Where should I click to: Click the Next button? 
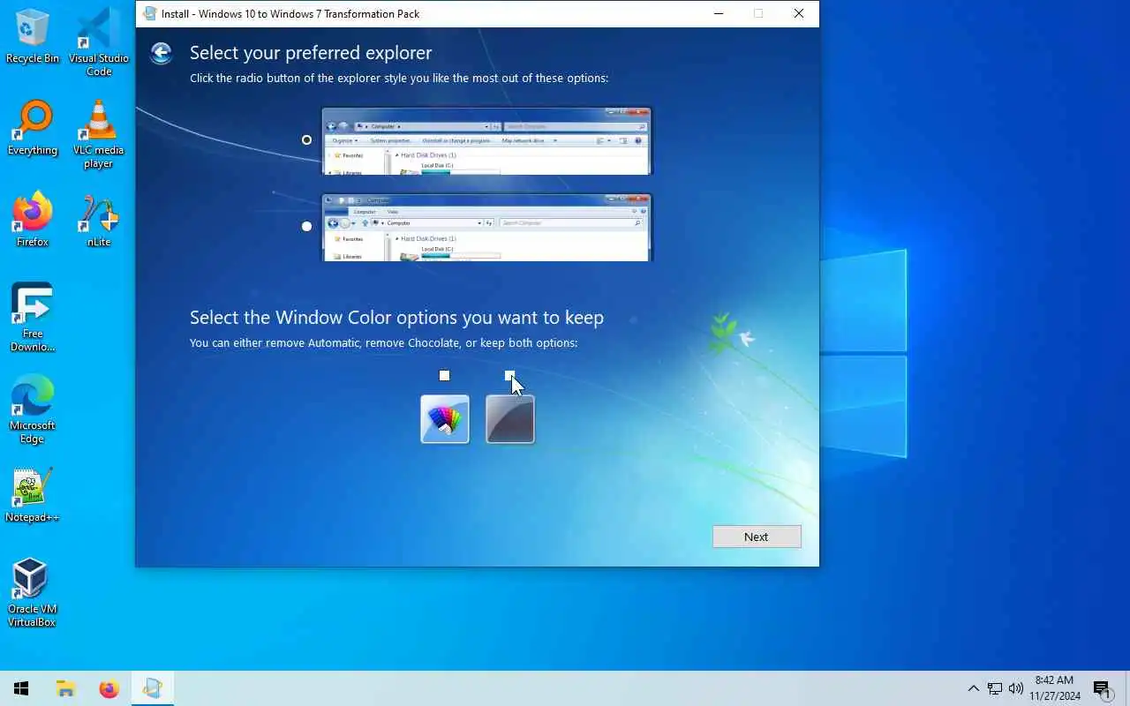pos(757,537)
